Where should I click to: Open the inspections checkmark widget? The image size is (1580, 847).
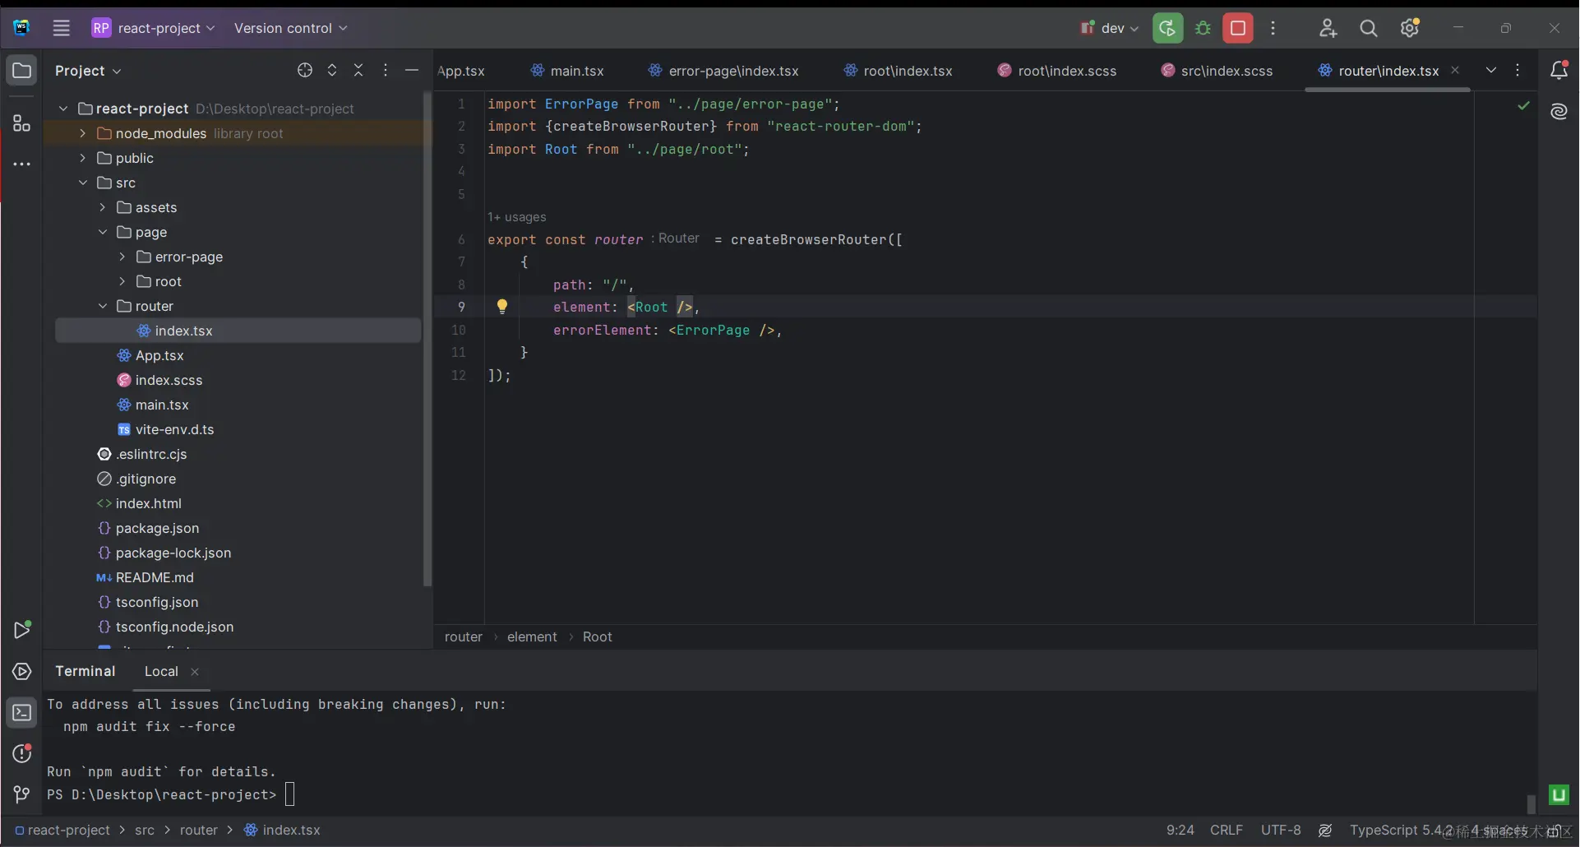[x=1524, y=105]
